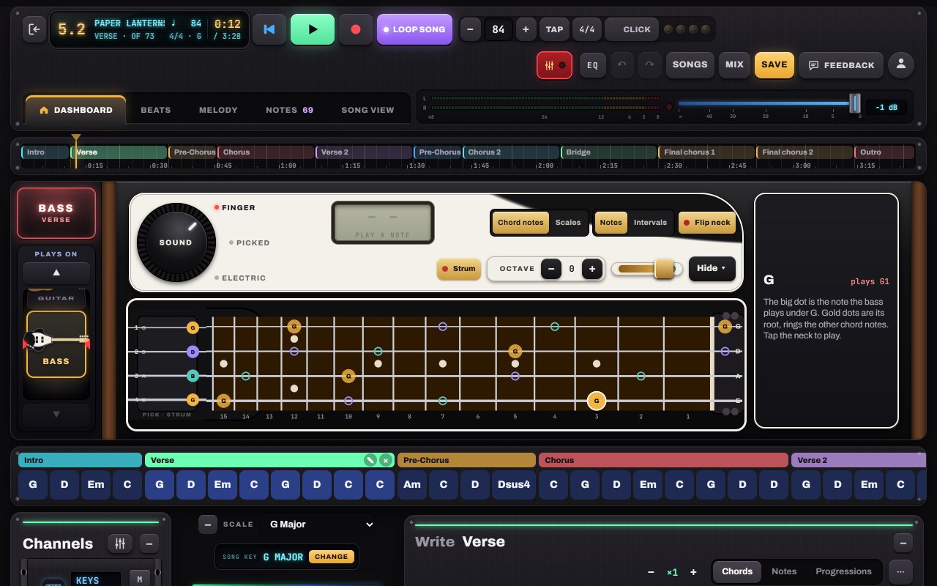Go to the Song View tab
937x586 pixels.
pyautogui.click(x=367, y=110)
